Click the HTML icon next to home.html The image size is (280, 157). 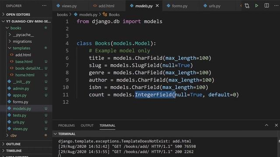12,75
